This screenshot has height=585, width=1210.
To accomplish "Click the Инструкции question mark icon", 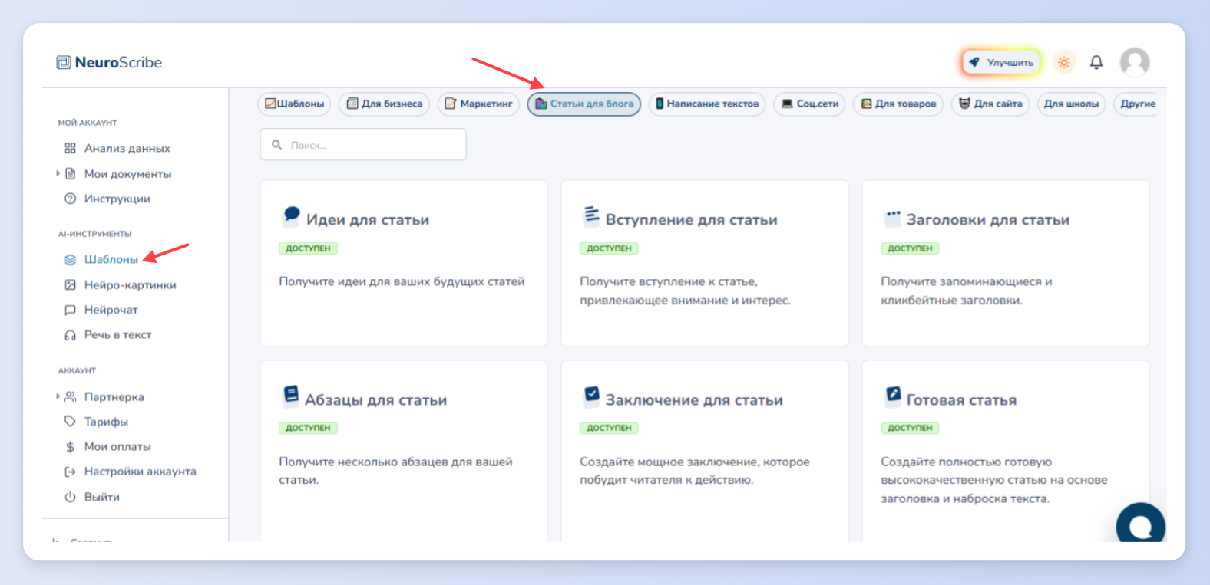I will point(71,199).
